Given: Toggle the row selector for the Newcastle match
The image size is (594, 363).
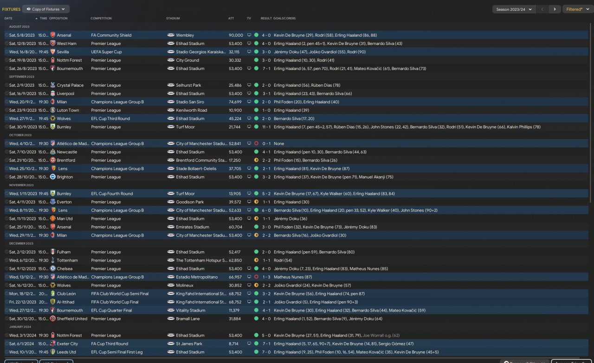Looking at the screenshot, I should coord(6,152).
